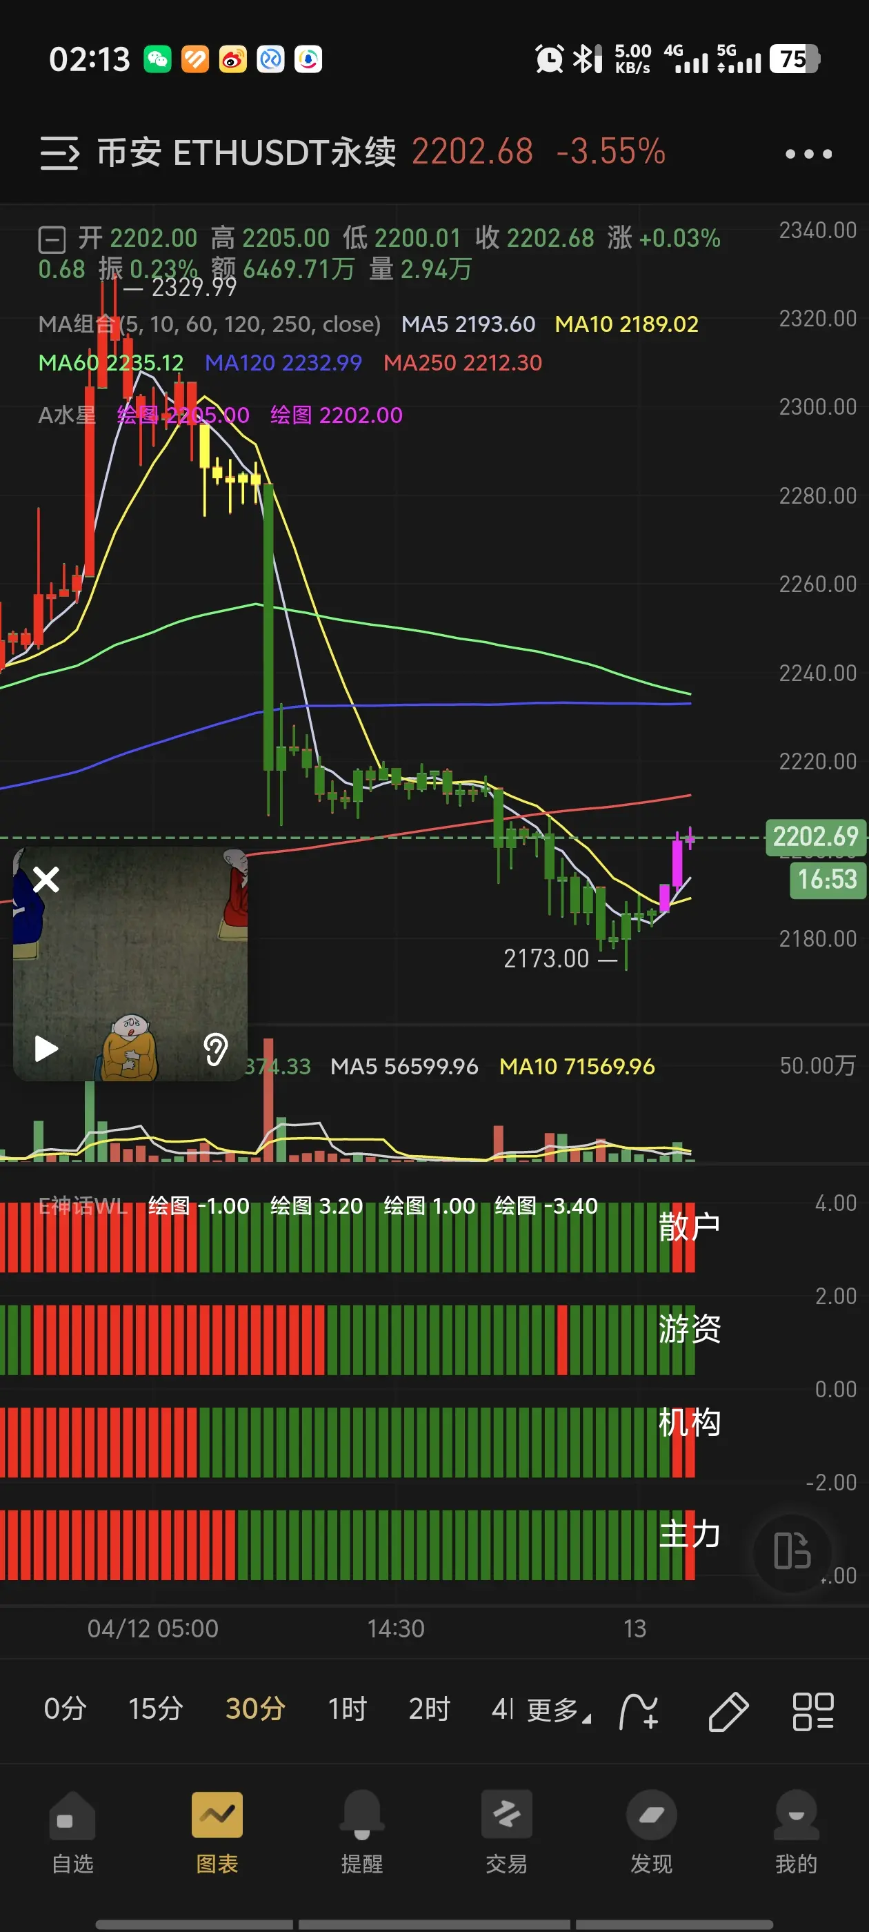
Task: Open the three-dot more options menu
Action: pyautogui.click(x=808, y=154)
